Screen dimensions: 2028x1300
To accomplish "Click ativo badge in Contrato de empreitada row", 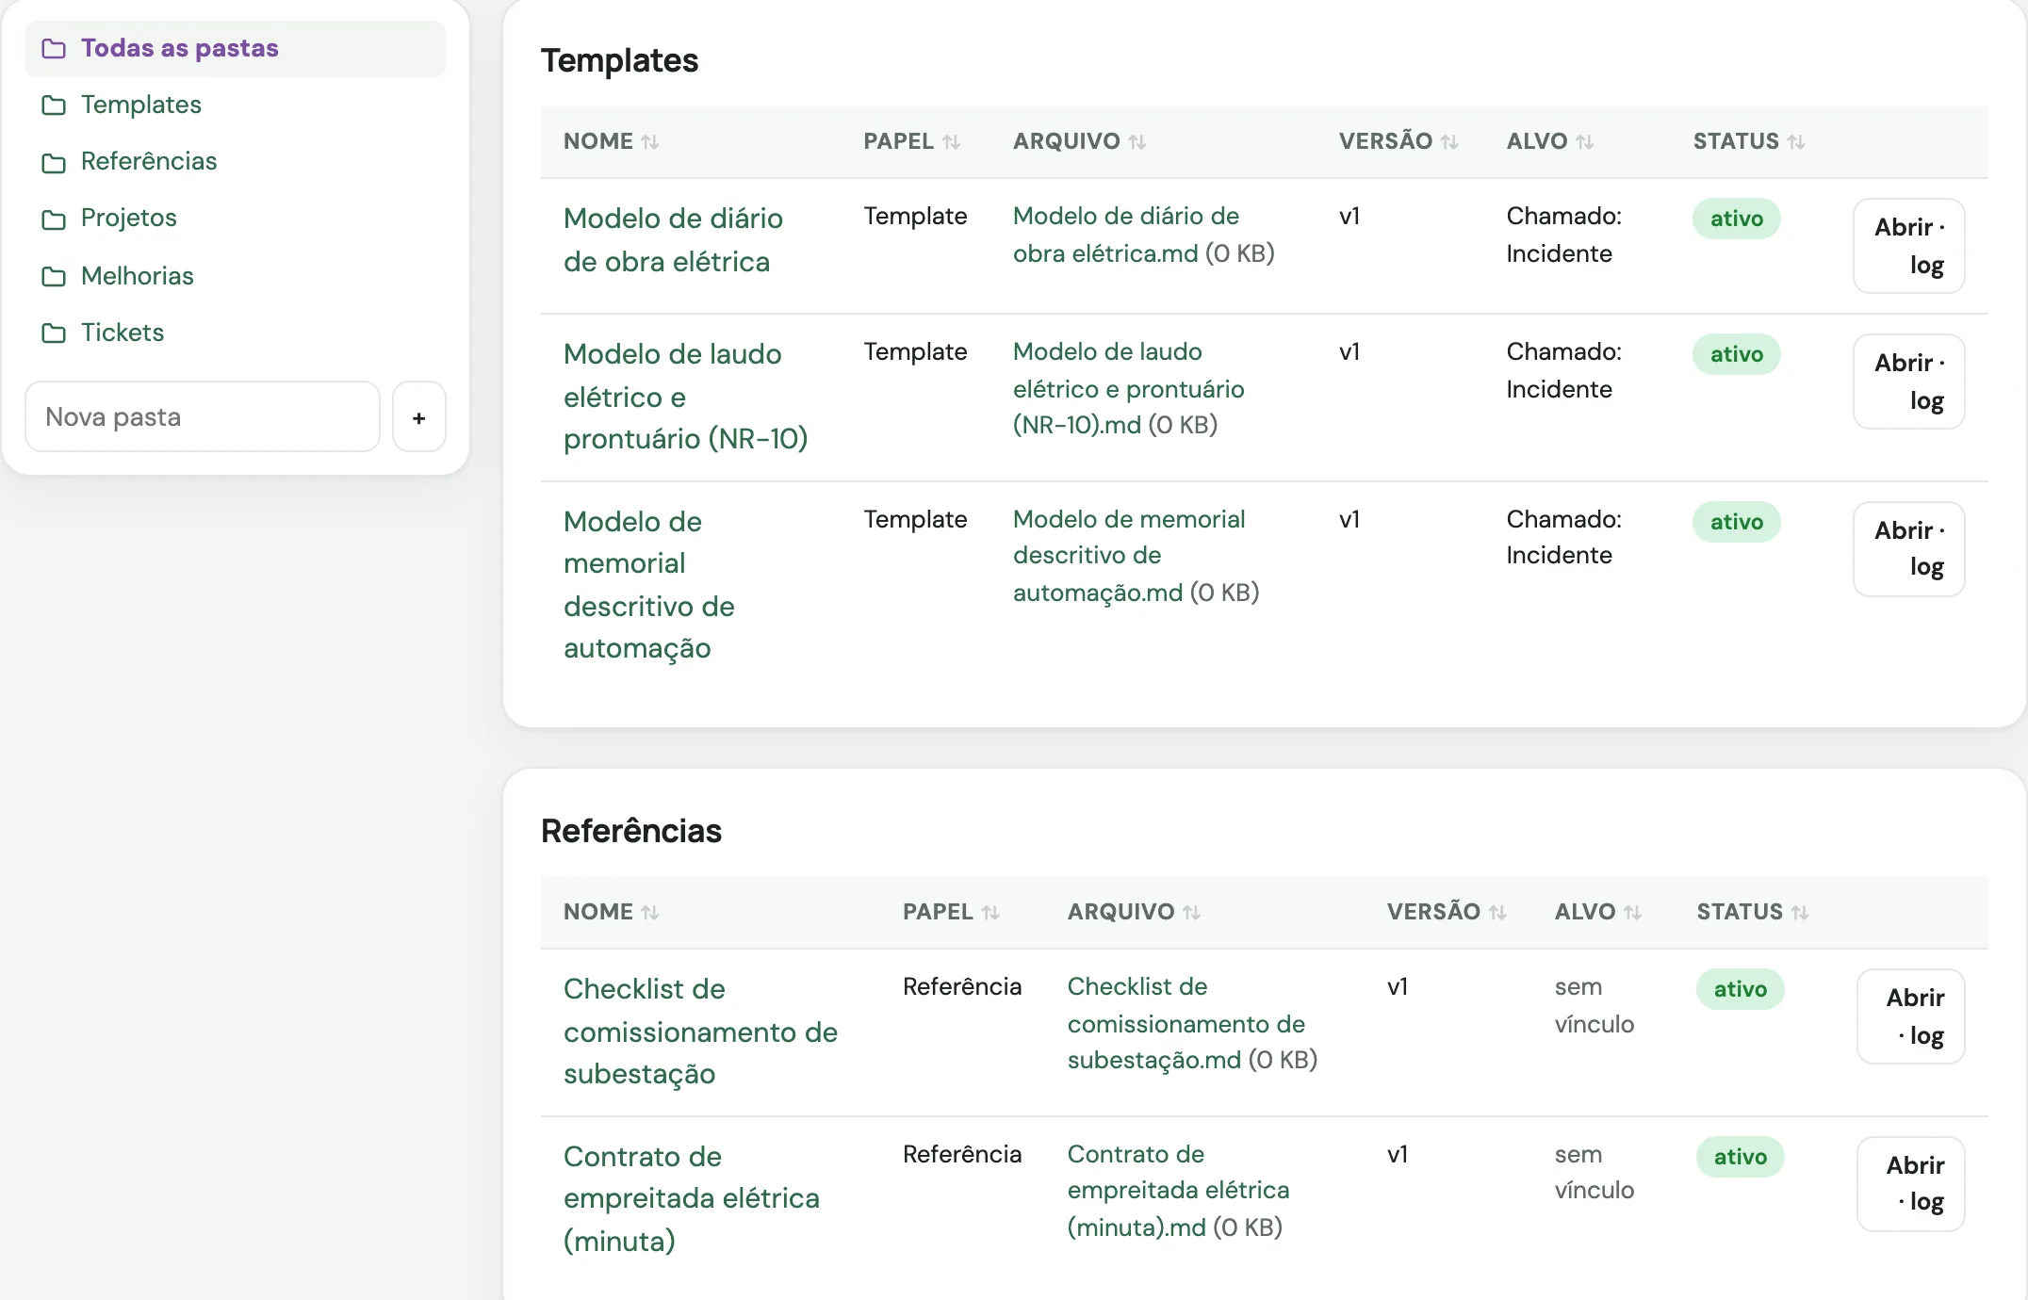I will pyautogui.click(x=1741, y=1157).
